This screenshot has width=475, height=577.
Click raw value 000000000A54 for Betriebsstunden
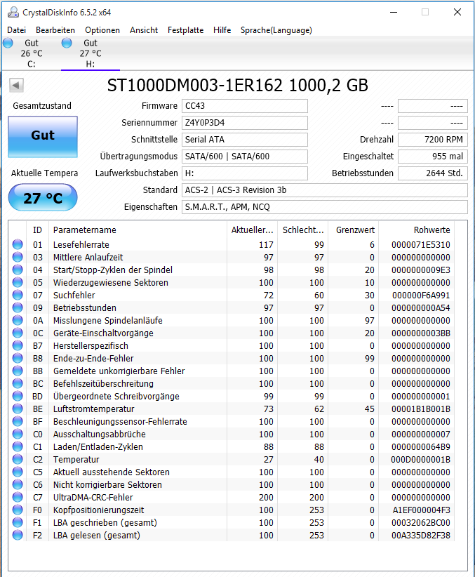420,308
